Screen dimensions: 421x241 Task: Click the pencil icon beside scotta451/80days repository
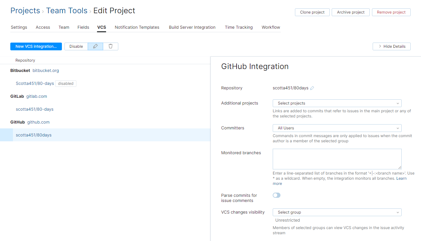(x=312, y=87)
